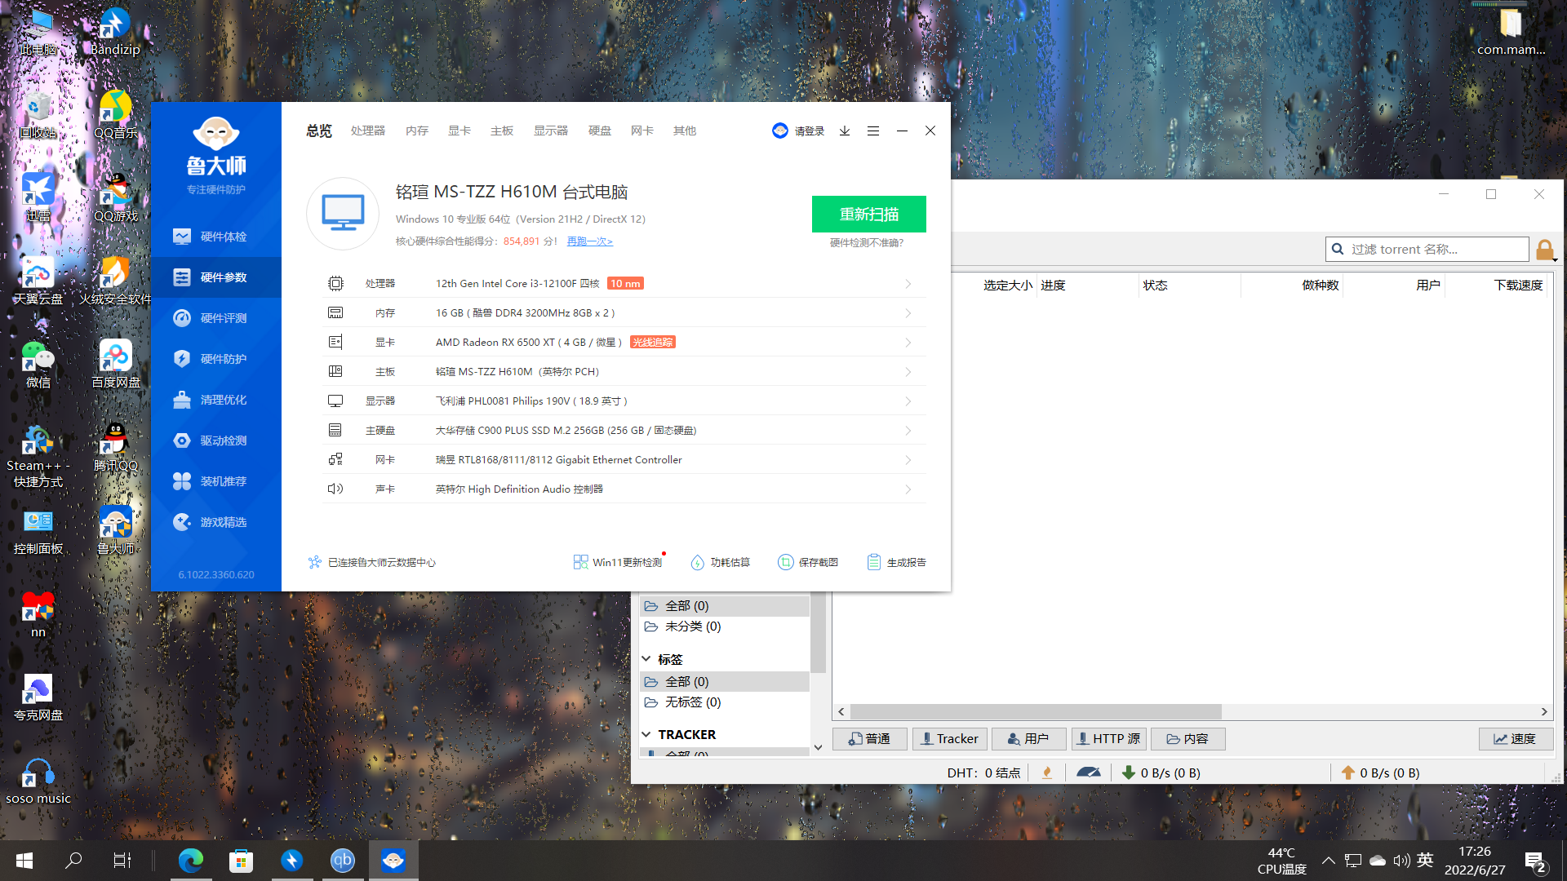Expand 主板 row chevron
Screen dimensions: 1567x881
[908, 372]
